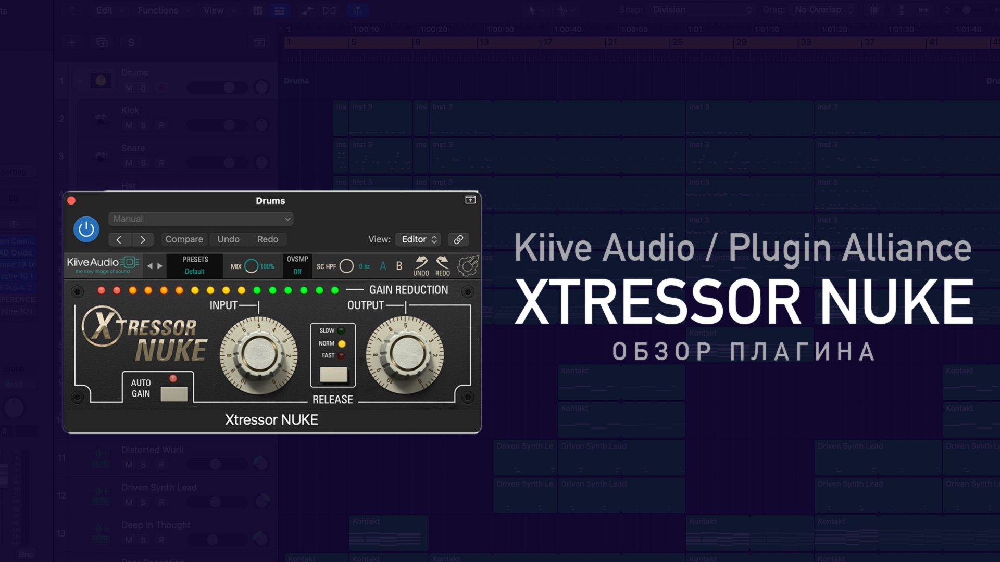Open the Manual preset dropdown

(x=201, y=219)
